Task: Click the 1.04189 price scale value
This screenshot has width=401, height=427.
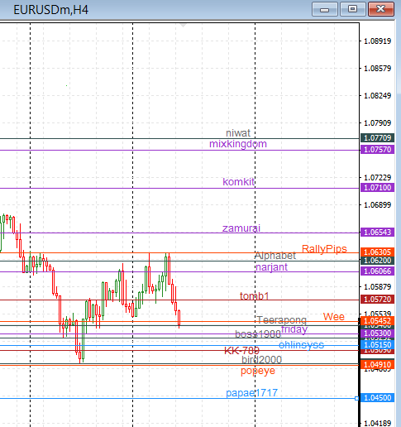Action: pyautogui.click(x=377, y=423)
